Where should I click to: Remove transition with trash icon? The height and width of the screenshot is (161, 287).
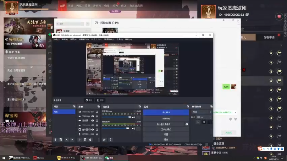tap(204, 122)
